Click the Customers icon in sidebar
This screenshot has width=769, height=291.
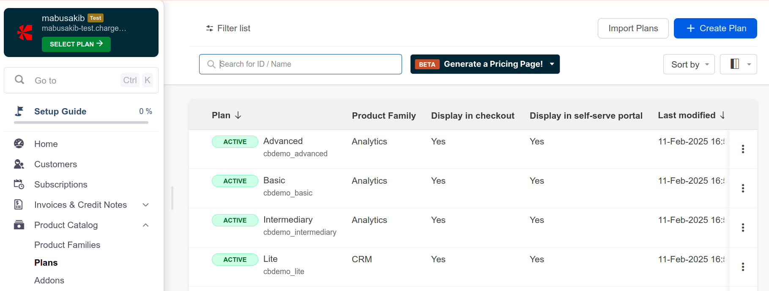[x=19, y=164]
